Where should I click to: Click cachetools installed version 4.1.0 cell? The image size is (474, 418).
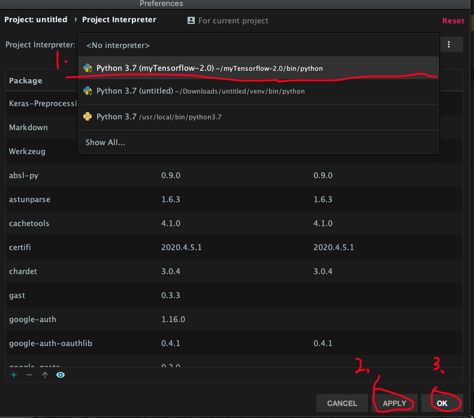point(171,223)
